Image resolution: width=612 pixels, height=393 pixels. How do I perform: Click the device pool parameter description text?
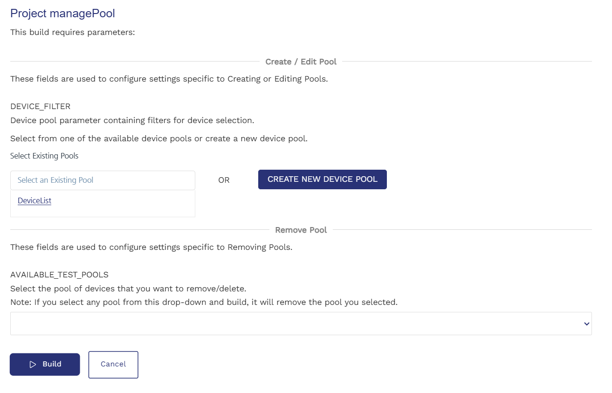click(132, 120)
